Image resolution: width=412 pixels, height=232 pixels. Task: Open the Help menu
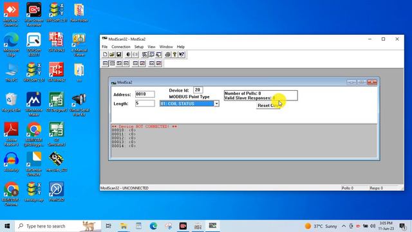pyautogui.click(x=180, y=46)
